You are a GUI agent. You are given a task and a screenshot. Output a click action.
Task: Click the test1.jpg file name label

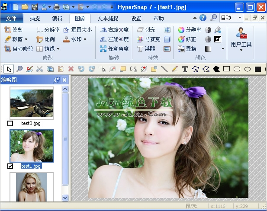[x=31, y=166]
